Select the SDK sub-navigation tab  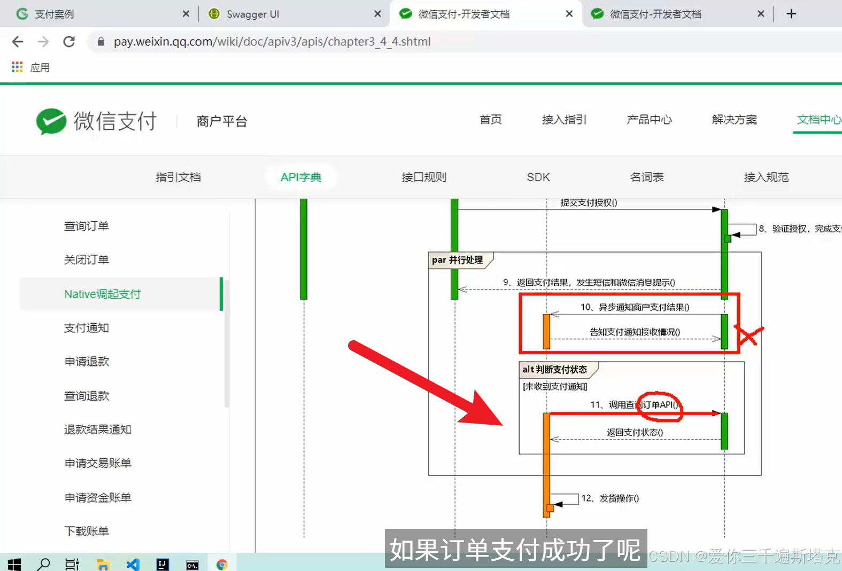point(538,177)
